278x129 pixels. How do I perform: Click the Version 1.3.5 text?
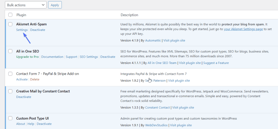coord(130,107)
